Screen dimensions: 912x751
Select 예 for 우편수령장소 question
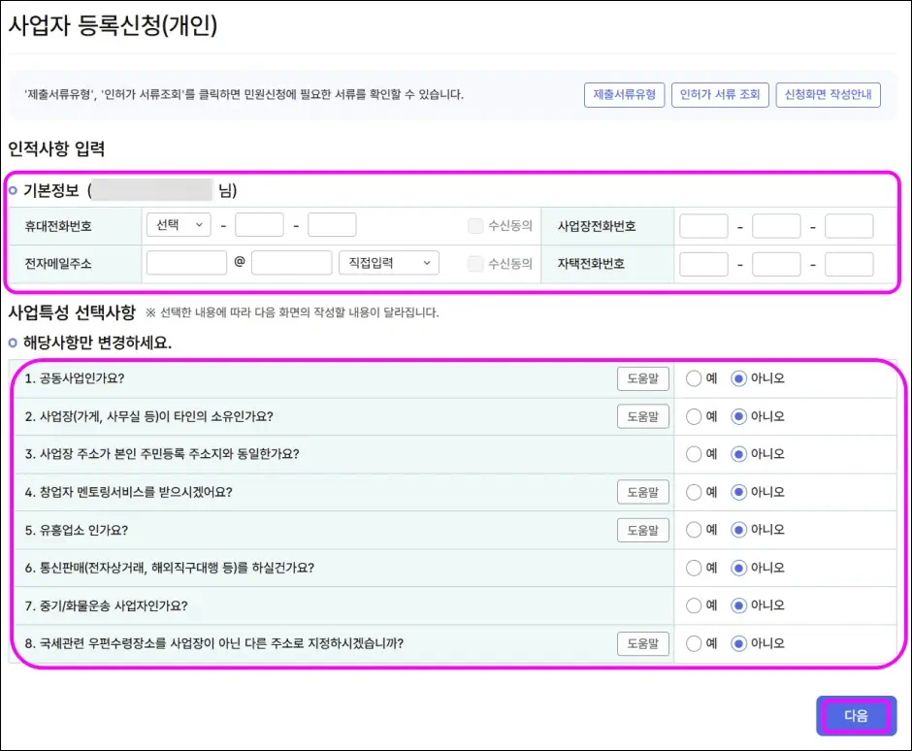(694, 643)
